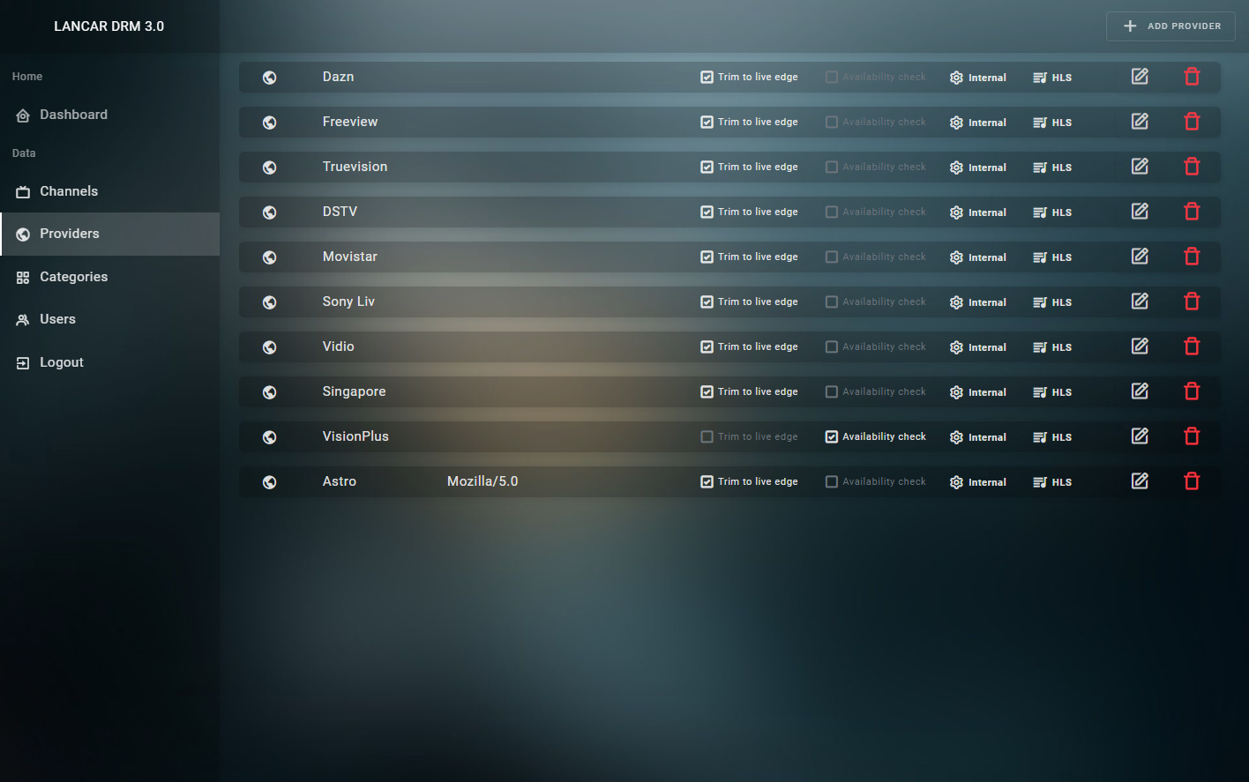Click the Mozilla/5.0 user agent text
This screenshot has height=782, width=1249.
(482, 481)
